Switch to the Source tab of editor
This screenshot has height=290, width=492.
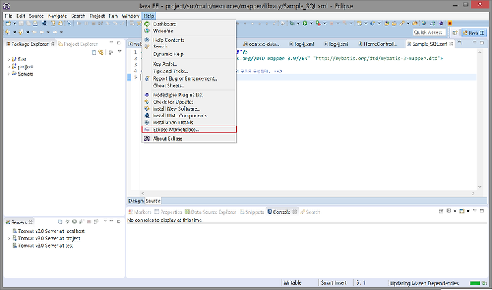[x=153, y=201]
